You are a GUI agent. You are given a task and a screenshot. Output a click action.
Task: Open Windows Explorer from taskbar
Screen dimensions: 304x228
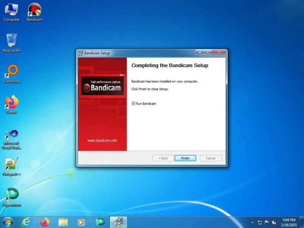(x=63, y=222)
